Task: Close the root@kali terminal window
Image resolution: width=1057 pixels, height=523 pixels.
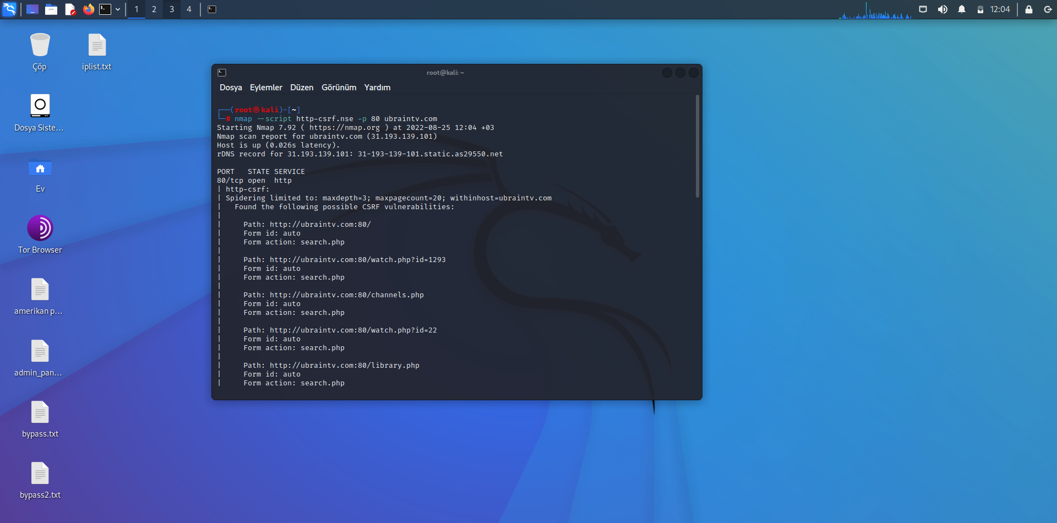Action: click(694, 73)
